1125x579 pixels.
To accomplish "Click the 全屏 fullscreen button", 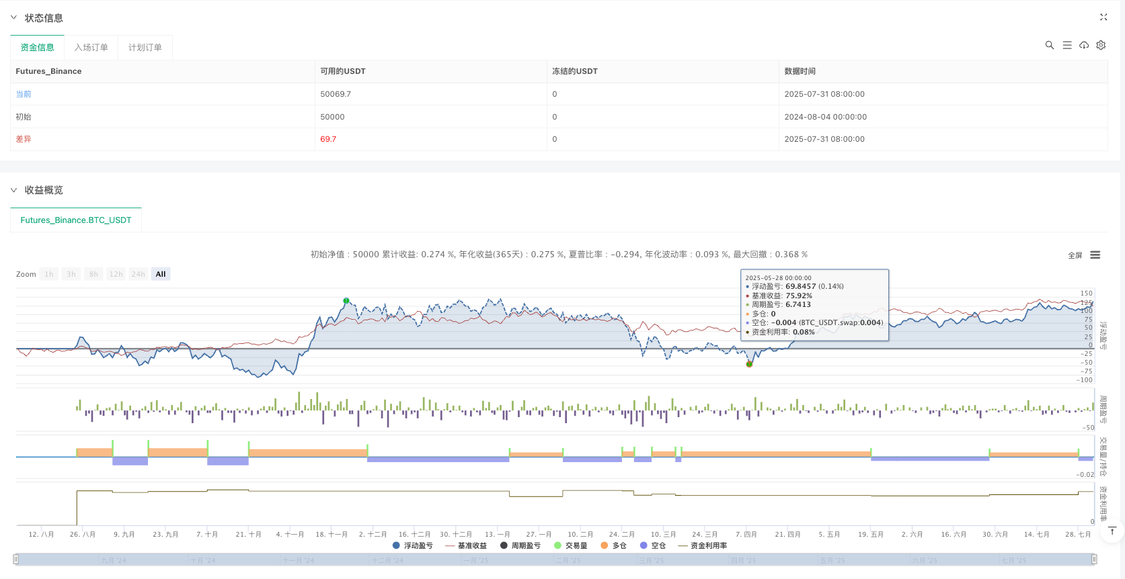I will (1075, 255).
